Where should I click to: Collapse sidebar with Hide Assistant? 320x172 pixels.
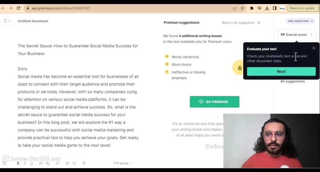click(300, 21)
